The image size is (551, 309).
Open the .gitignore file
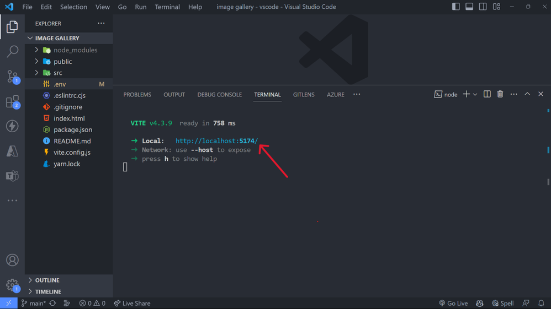click(69, 107)
